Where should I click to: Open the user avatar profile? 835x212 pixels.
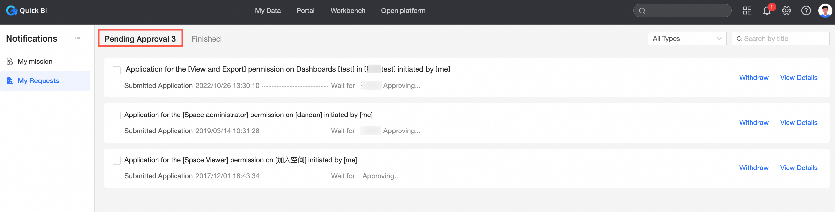(x=825, y=10)
